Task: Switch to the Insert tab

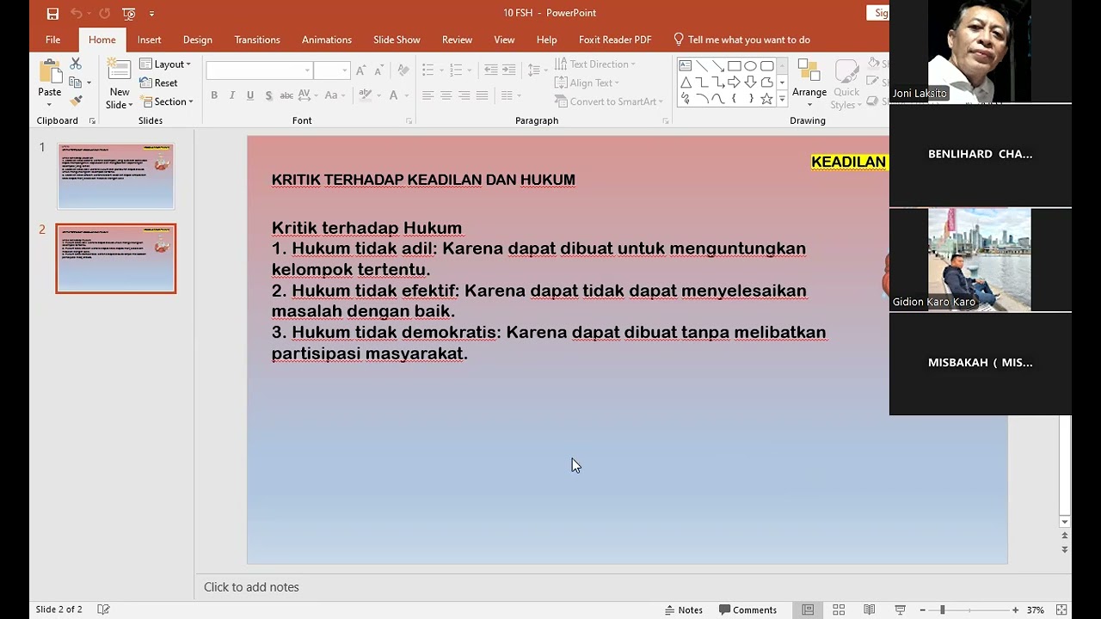Action: 149,40
